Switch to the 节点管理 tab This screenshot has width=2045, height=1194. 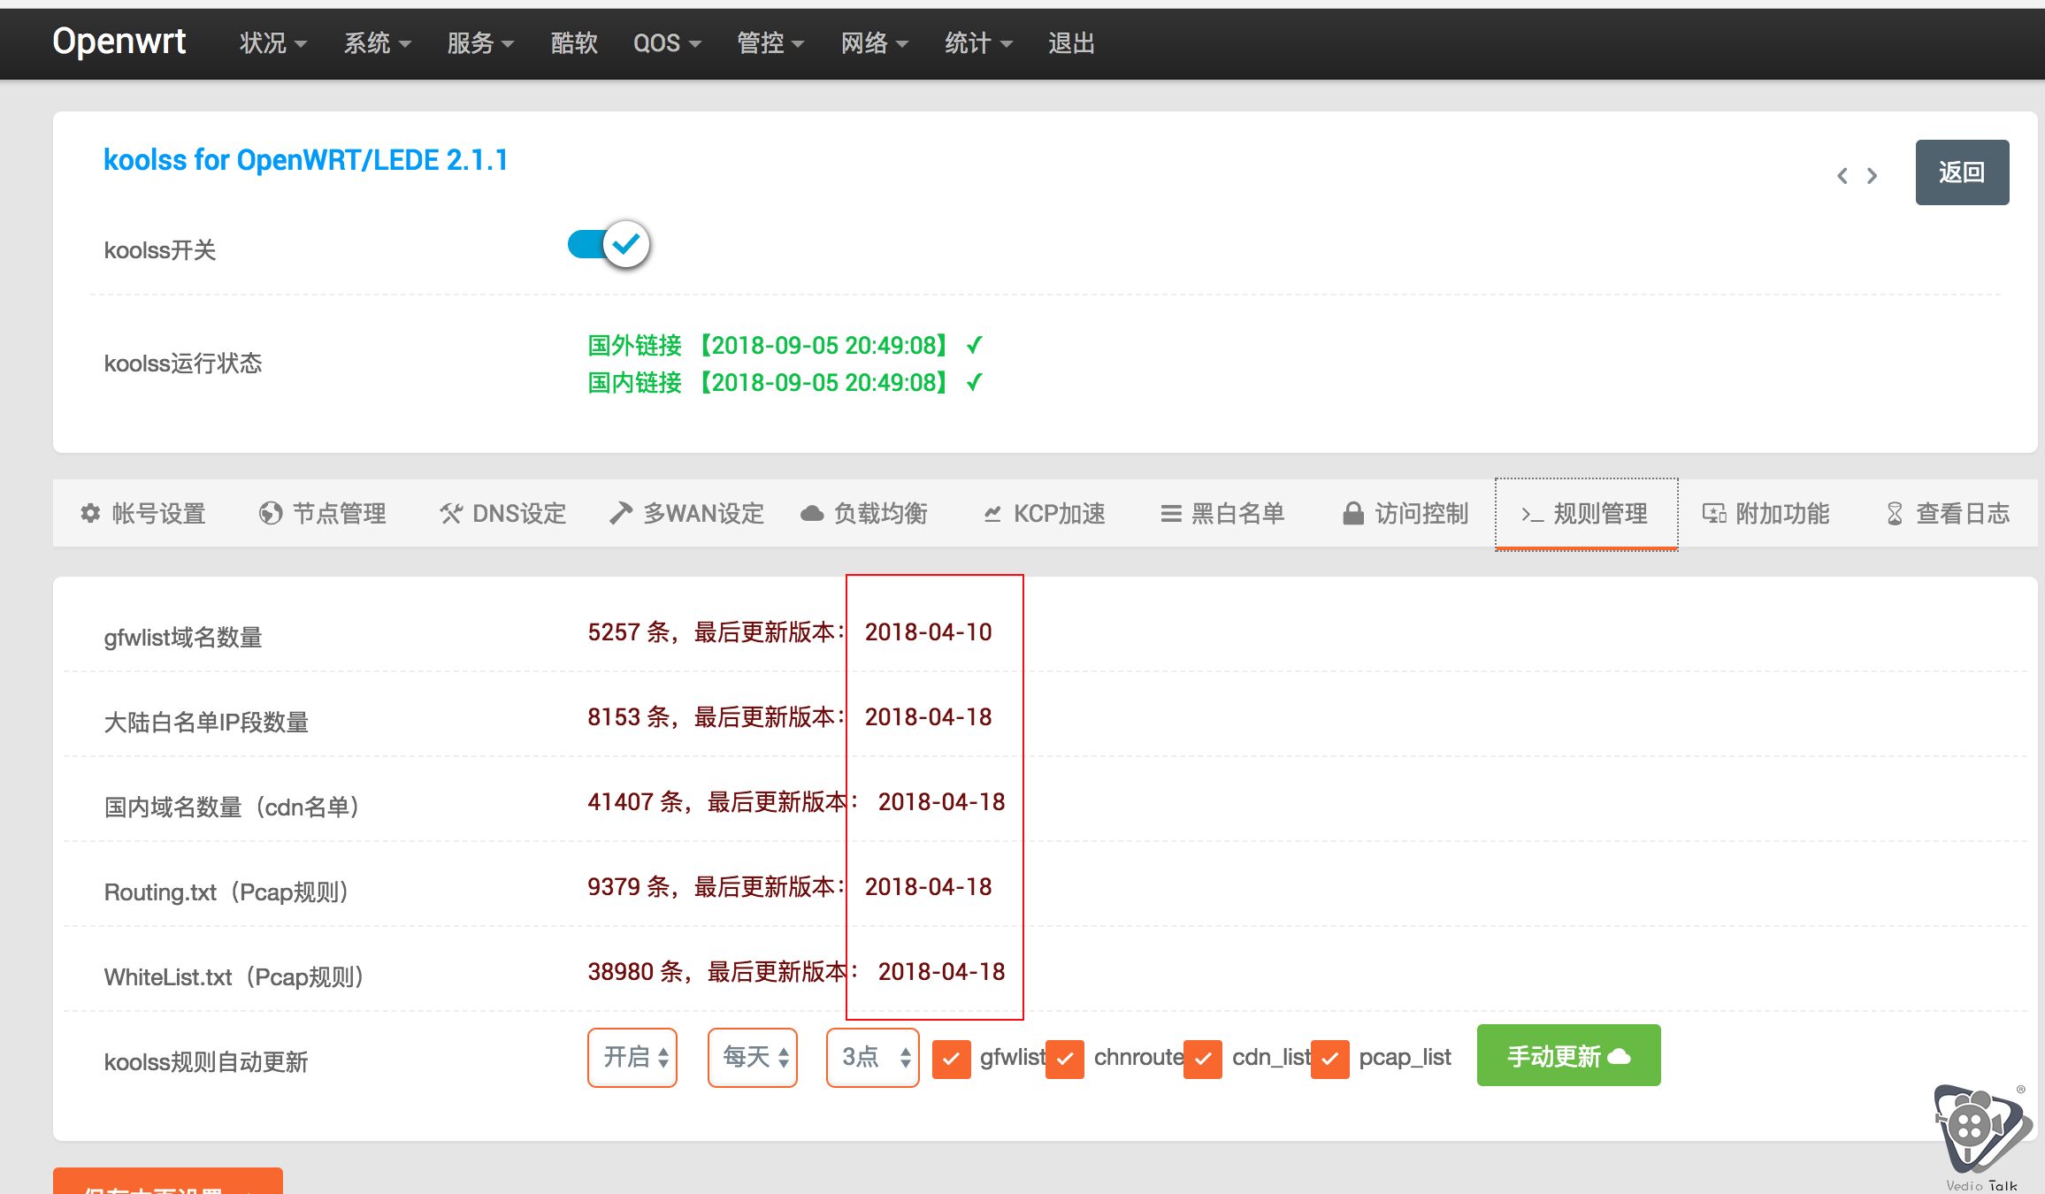point(323,513)
